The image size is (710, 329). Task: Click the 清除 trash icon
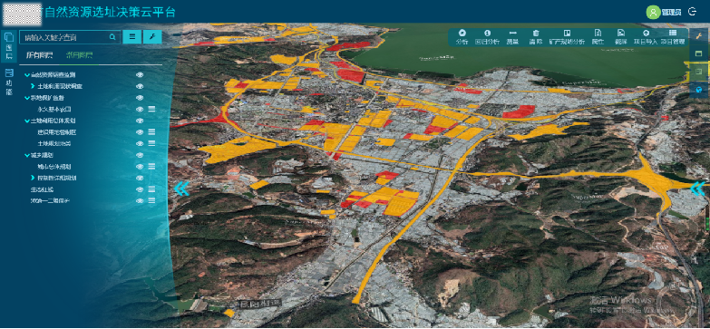[536, 36]
